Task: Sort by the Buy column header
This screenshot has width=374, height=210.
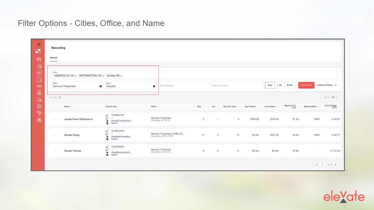Action: point(201,107)
